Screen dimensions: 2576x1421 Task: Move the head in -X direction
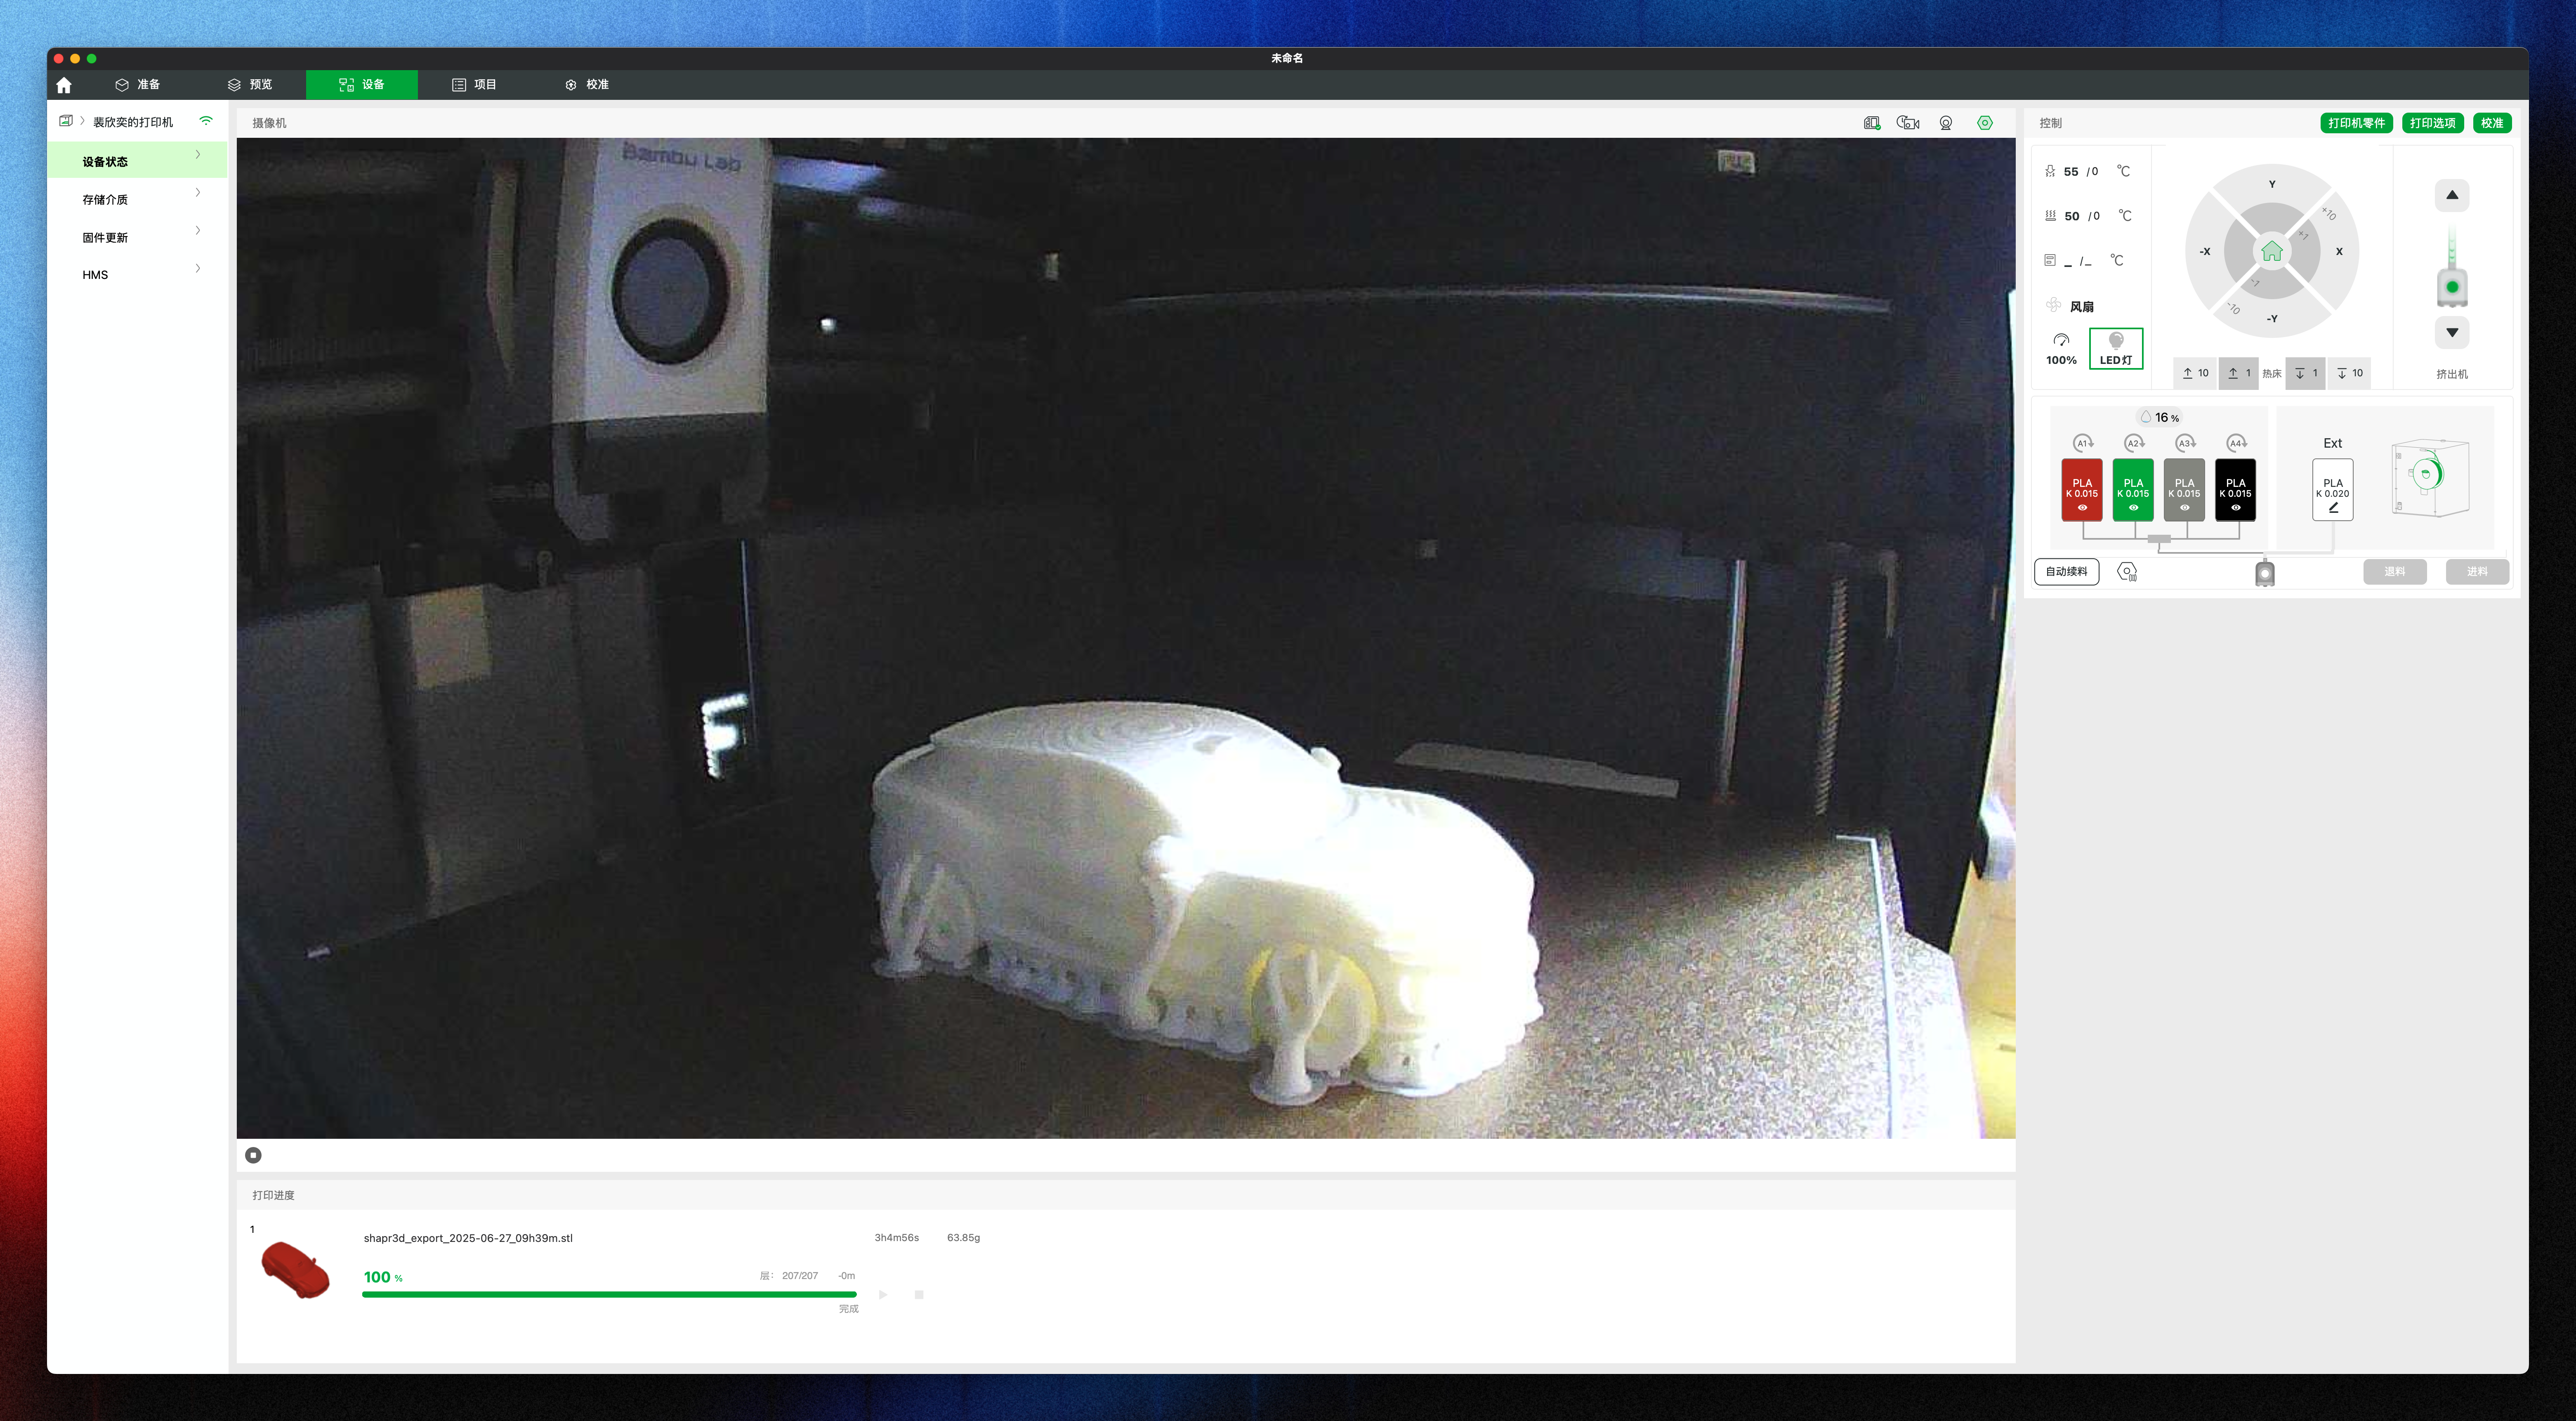[2205, 252]
